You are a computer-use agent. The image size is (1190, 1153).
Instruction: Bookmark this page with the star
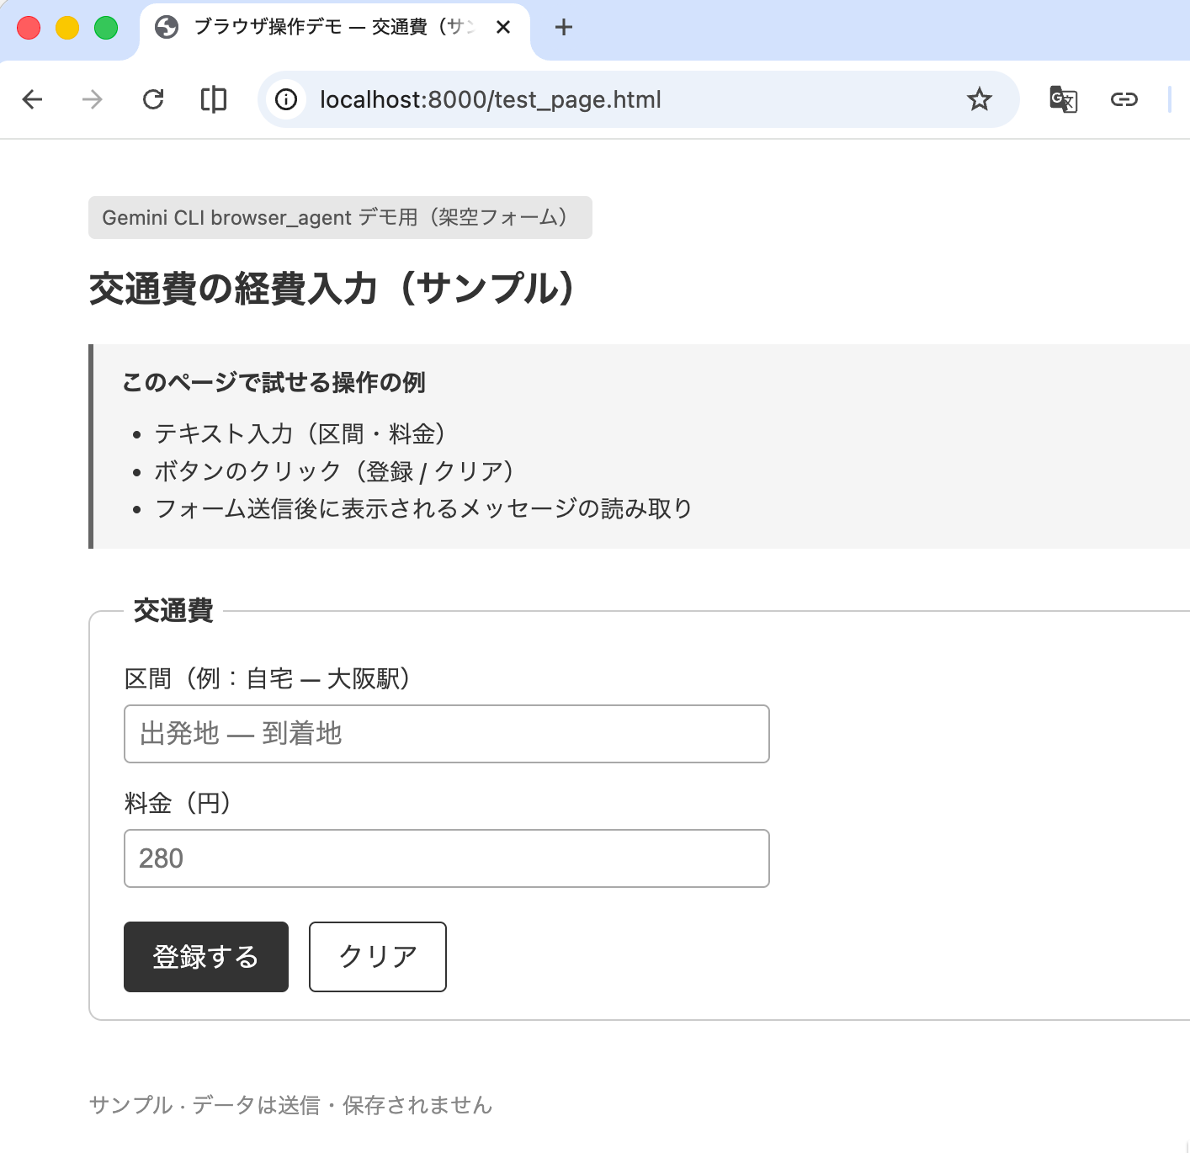pos(979,99)
